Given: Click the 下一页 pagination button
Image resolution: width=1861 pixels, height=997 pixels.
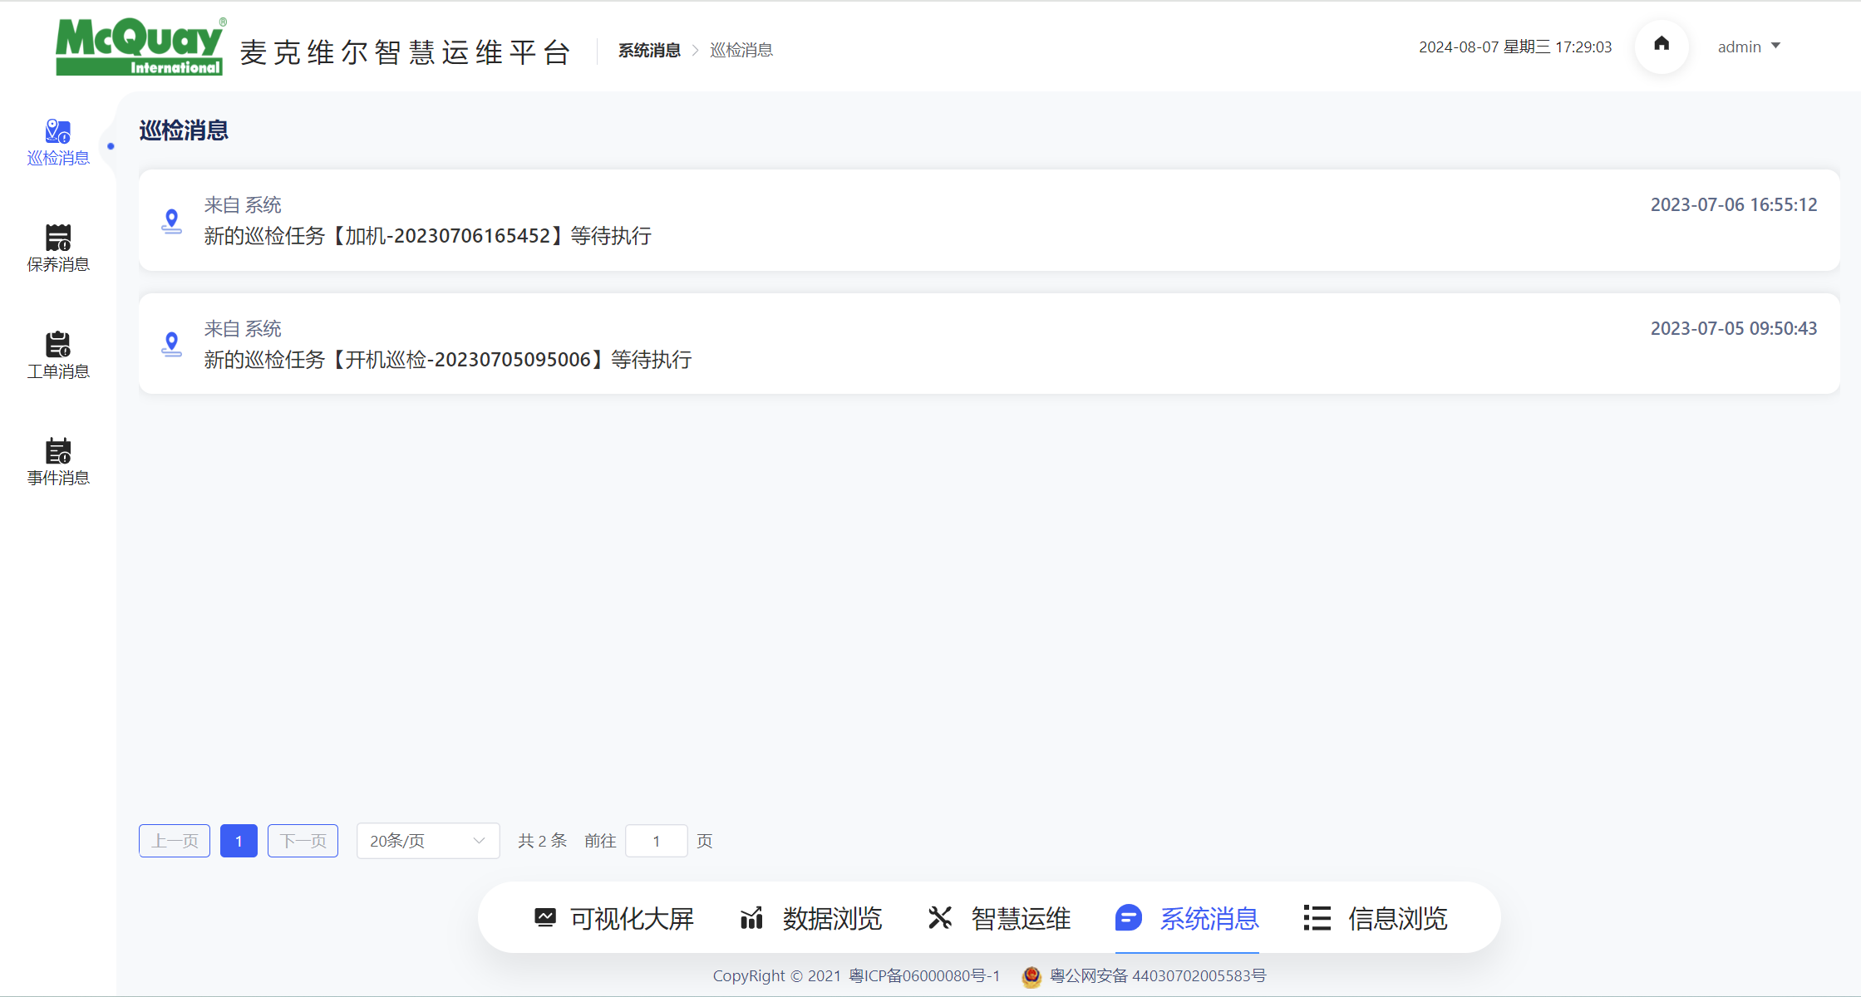Looking at the screenshot, I should pos(303,841).
